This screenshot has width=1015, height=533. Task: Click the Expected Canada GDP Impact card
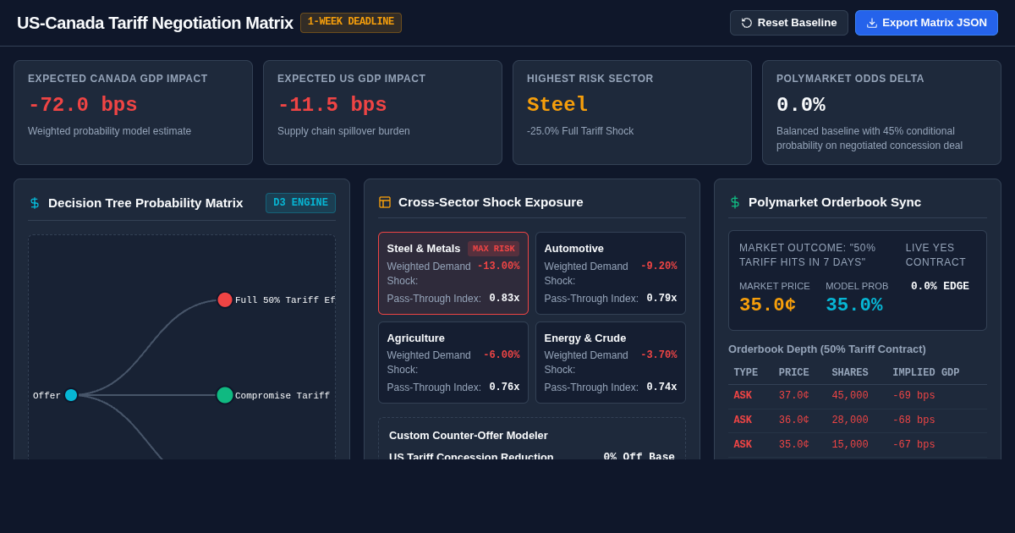133,113
